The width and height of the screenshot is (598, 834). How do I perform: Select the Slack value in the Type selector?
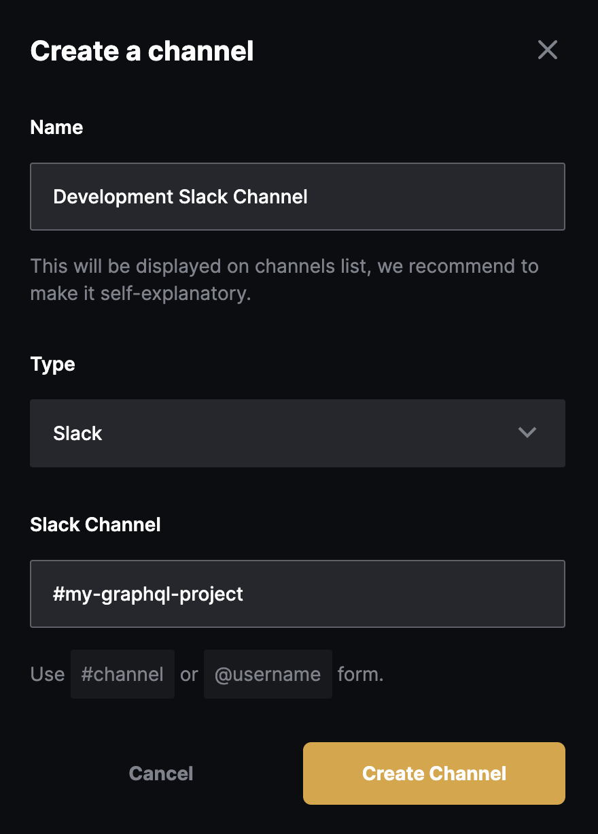[77, 433]
